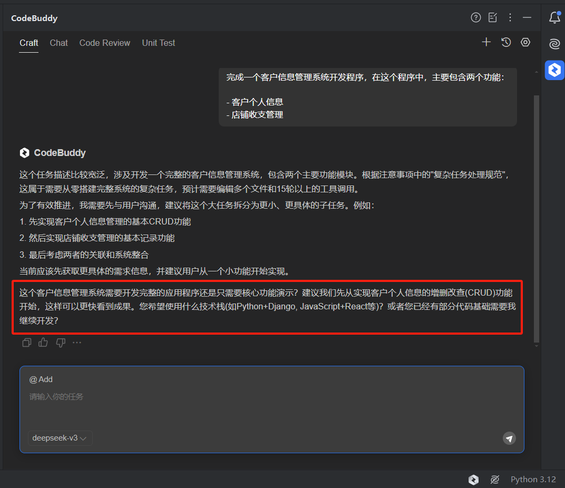Send the task with paper plane button

(x=509, y=438)
